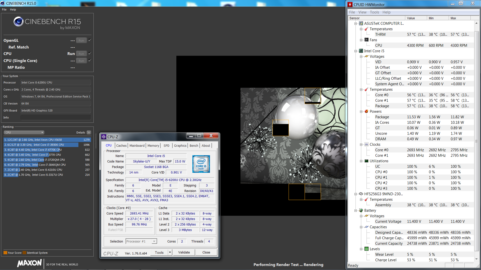This screenshot has height=270, width=481.
Task: Click the Voltages icon under Intel Core i5
Action: [367, 56]
